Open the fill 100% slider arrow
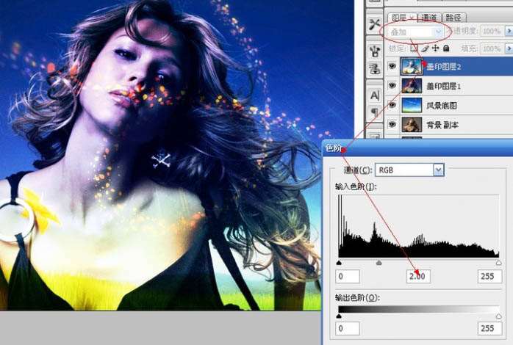Viewport: 513px width, 345px height. (509, 48)
